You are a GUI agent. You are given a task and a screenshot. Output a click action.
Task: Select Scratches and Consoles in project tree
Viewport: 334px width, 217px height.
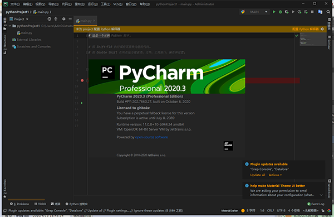32,46
